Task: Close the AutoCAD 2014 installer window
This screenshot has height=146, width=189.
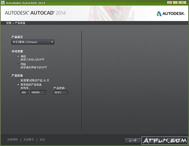Action: point(182,3)
